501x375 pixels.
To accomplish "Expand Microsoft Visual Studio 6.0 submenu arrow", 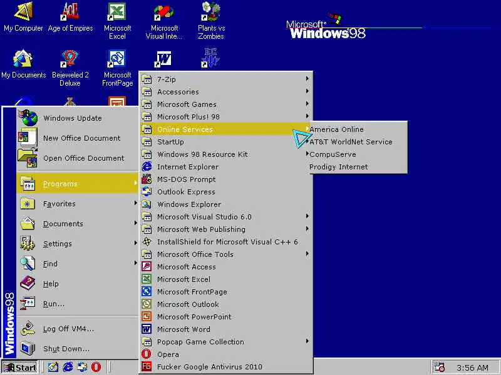I will (307, 216).
